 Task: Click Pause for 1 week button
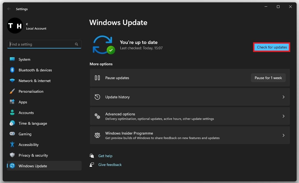[x=268, y=78]
